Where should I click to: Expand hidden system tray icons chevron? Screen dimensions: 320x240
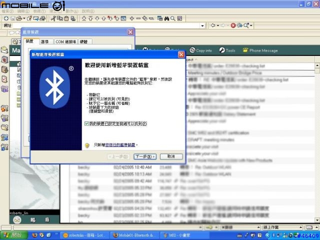coord(269,235)
